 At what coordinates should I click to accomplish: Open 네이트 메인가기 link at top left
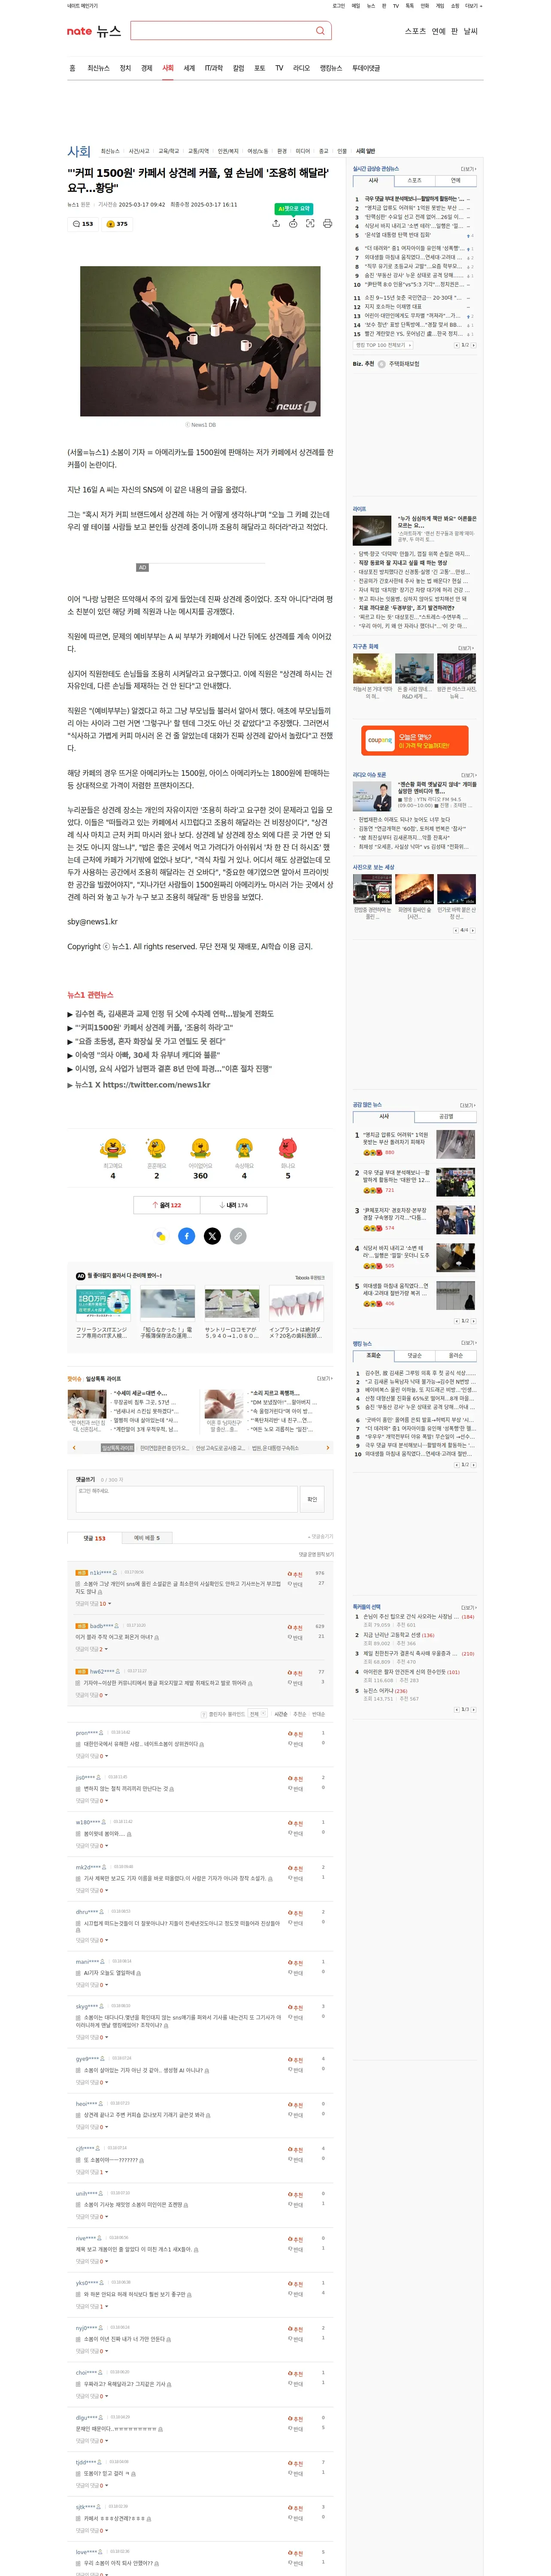pos(82,6)
